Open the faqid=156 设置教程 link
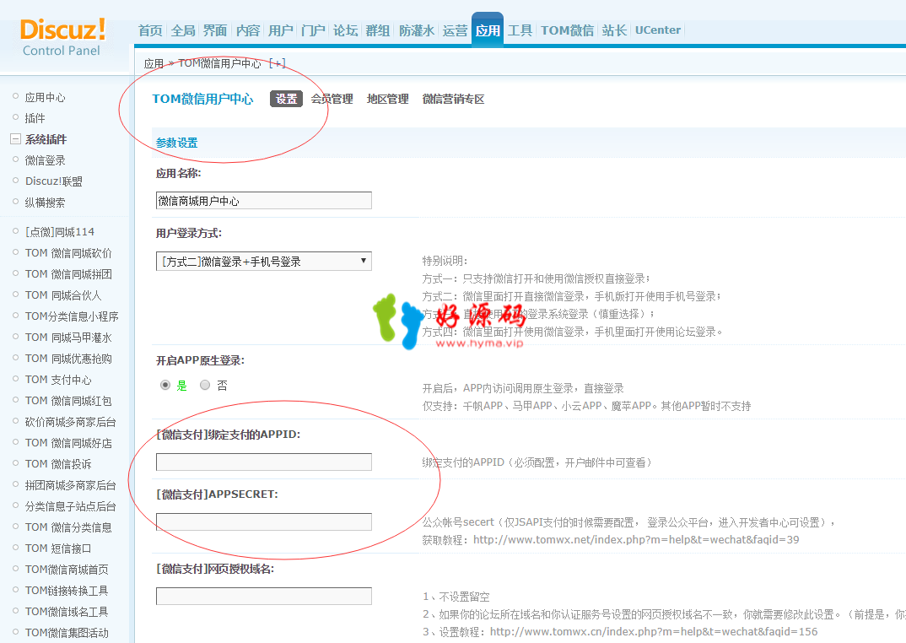Viewport: 906px width, 643px height. (x=654, y=631)
